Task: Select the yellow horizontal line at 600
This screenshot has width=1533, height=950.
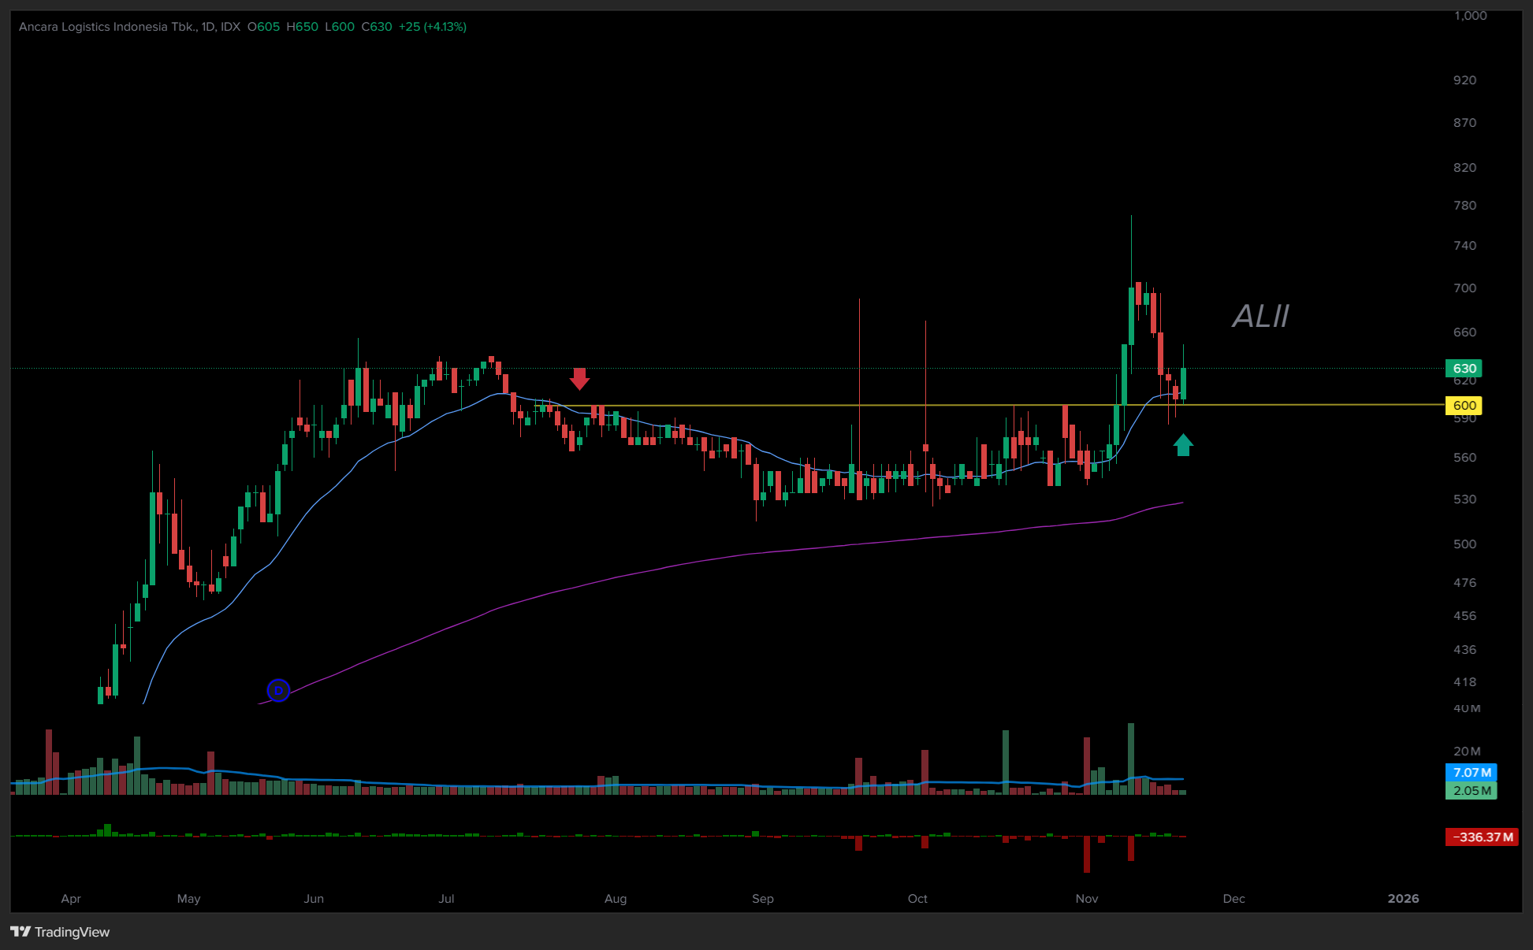Action: point(788,406)
